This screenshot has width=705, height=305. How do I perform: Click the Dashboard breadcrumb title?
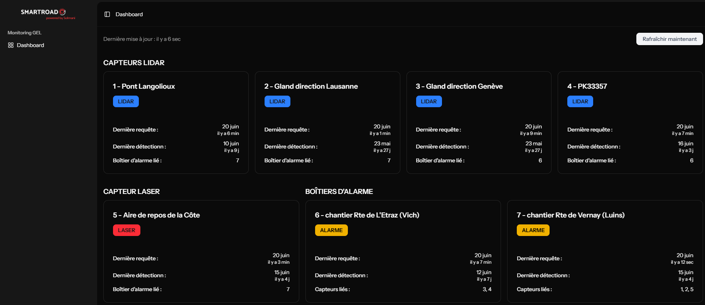pos(129,14)
